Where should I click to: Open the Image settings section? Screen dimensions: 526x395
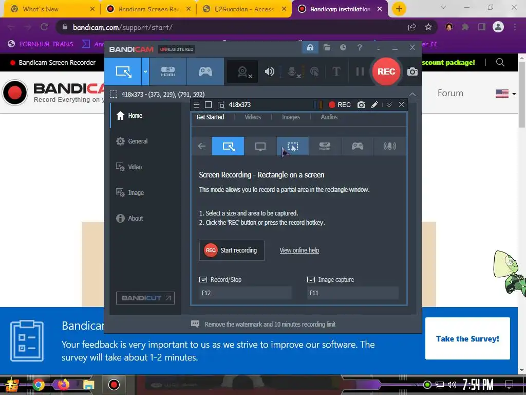146,193
